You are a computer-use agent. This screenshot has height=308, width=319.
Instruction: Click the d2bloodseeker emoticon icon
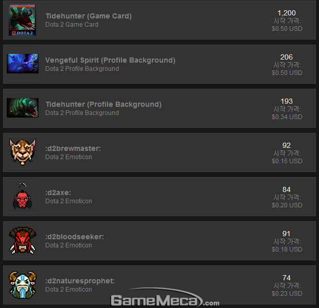coord(23,241)
